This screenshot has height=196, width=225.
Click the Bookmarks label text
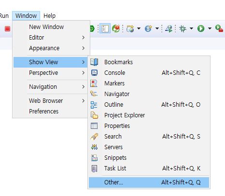118,62
